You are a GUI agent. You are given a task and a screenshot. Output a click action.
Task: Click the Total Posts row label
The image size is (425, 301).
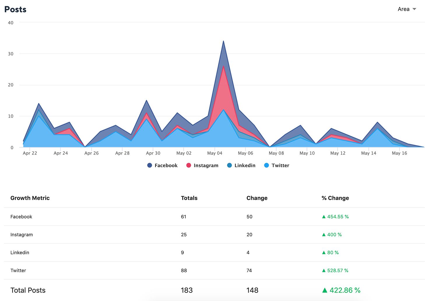click(x=28, y=290)
